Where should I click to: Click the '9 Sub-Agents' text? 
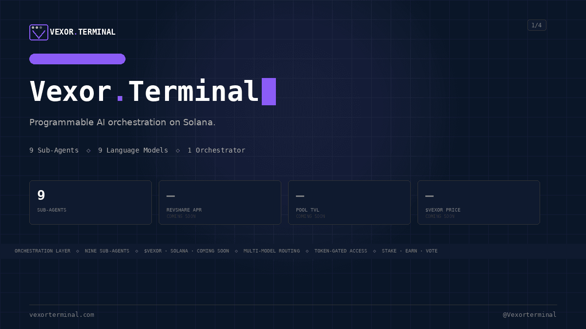[x=54, y=150]
